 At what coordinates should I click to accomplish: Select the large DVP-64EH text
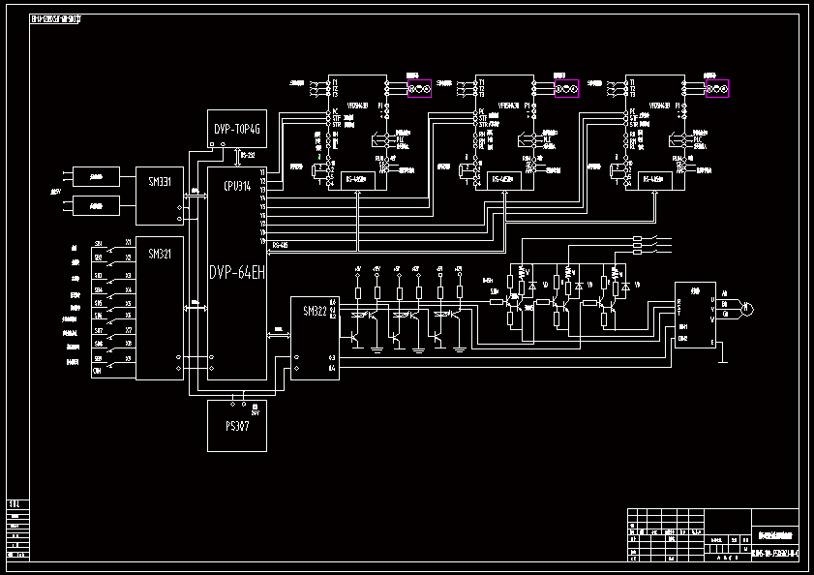pos(237,272)
